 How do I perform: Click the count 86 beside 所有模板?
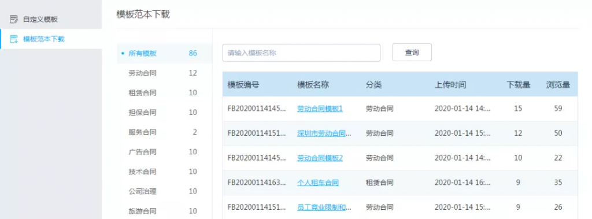tap(193, 53)
